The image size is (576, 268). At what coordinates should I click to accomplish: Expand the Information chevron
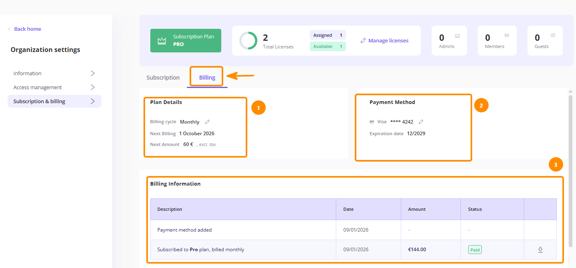click(93, 73)
